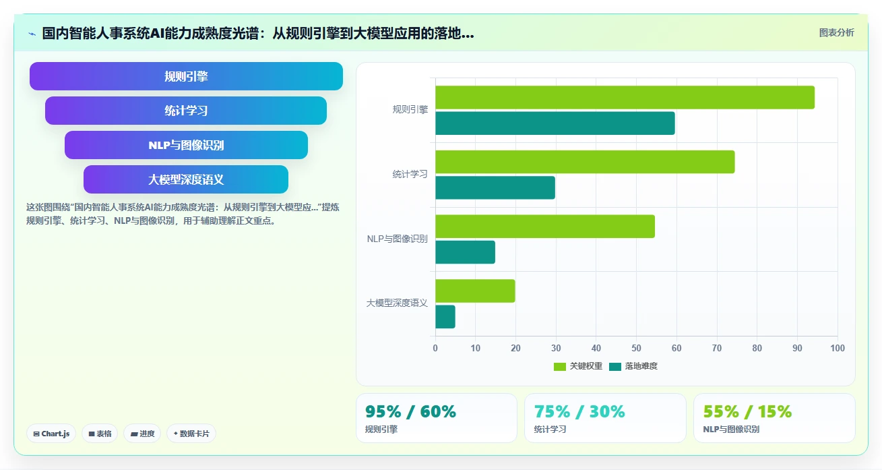The image size is (882, 470).
Task: Click the 落地难度 legend label
Action: pyautogui.click(x=641, y=366)
